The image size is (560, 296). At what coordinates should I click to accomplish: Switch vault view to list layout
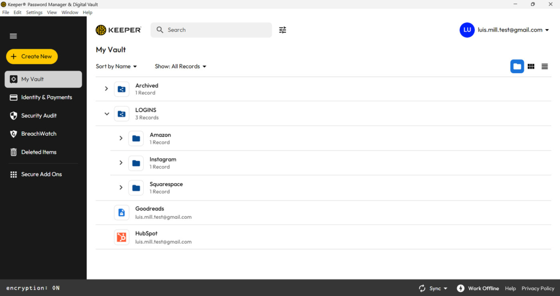pyautogui.click(x=544, y=66)
